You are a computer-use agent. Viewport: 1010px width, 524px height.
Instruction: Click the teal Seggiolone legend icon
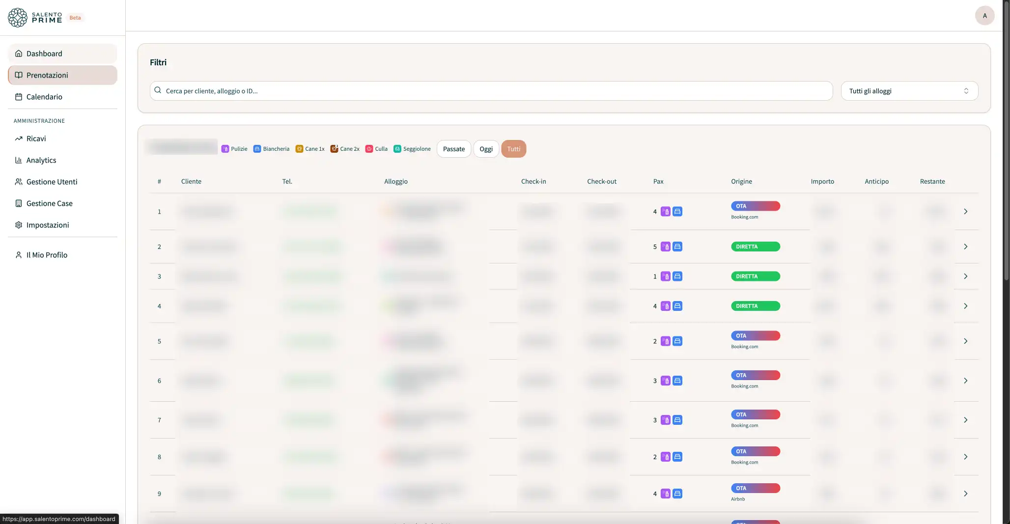(x=397, y=149)
